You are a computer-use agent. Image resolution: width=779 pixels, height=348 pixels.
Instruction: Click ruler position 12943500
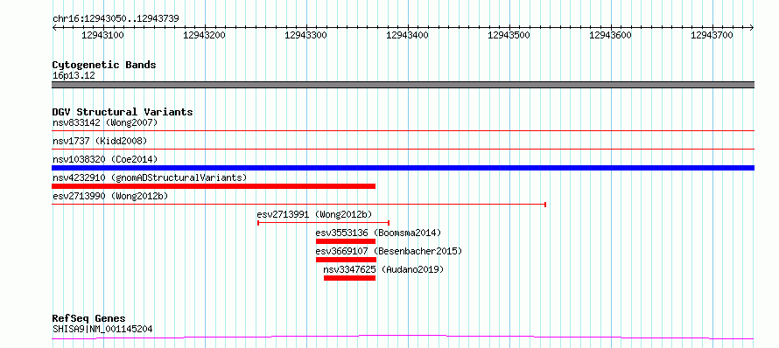click(x=509, y=35)
